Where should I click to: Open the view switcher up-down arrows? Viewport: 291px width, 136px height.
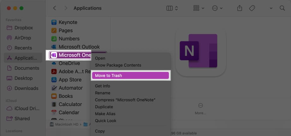[x=176, y=8]
